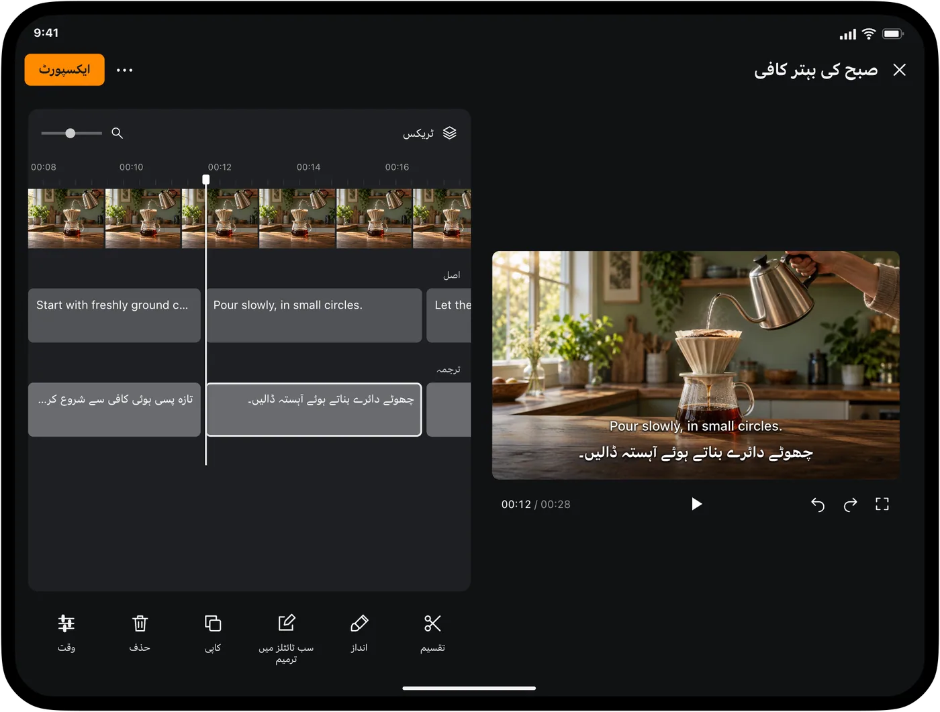Click the playhead handle at 00:12
The image size is (940, 712).
tap(206, 179)
